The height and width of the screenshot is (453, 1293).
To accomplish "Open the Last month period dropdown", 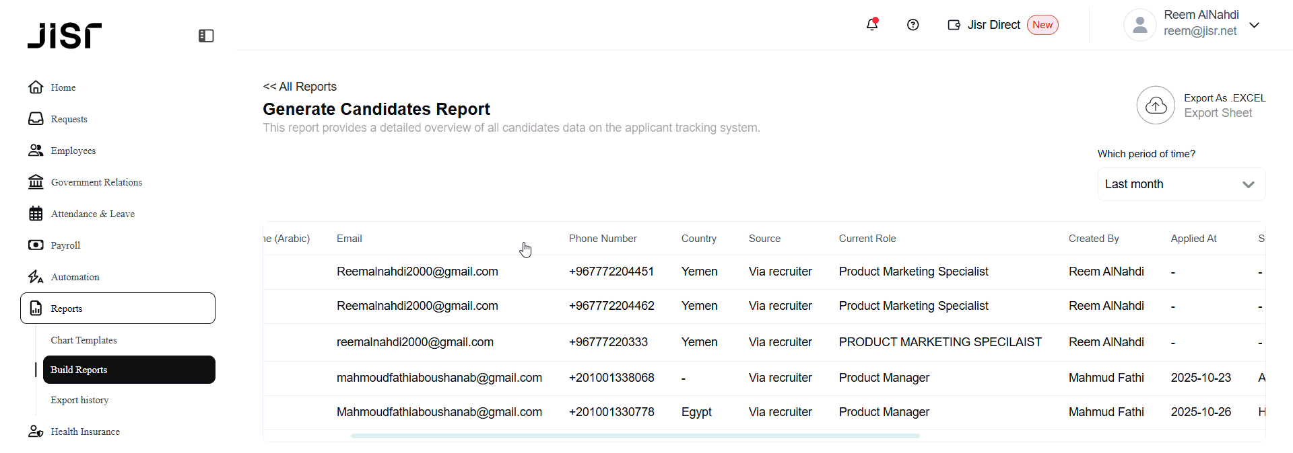I will tap(1181, 184).
